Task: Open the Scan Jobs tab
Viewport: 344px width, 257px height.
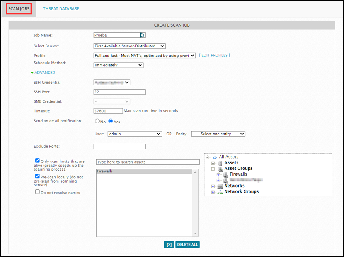Action: click(19, 9)
